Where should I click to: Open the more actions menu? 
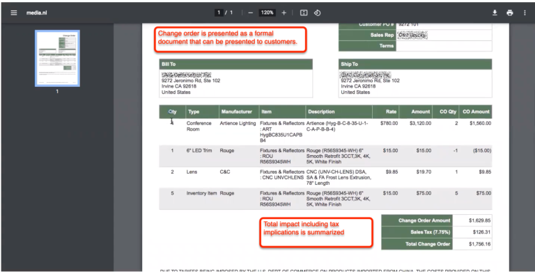coord(525,13)
